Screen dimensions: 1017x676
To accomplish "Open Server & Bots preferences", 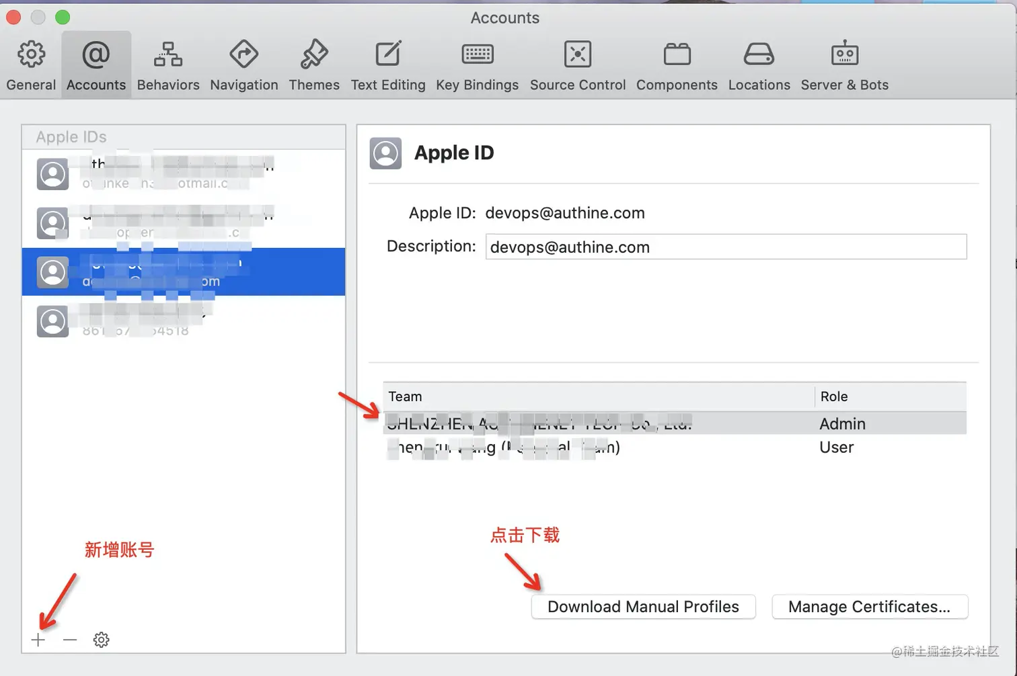I will point(844,65).
